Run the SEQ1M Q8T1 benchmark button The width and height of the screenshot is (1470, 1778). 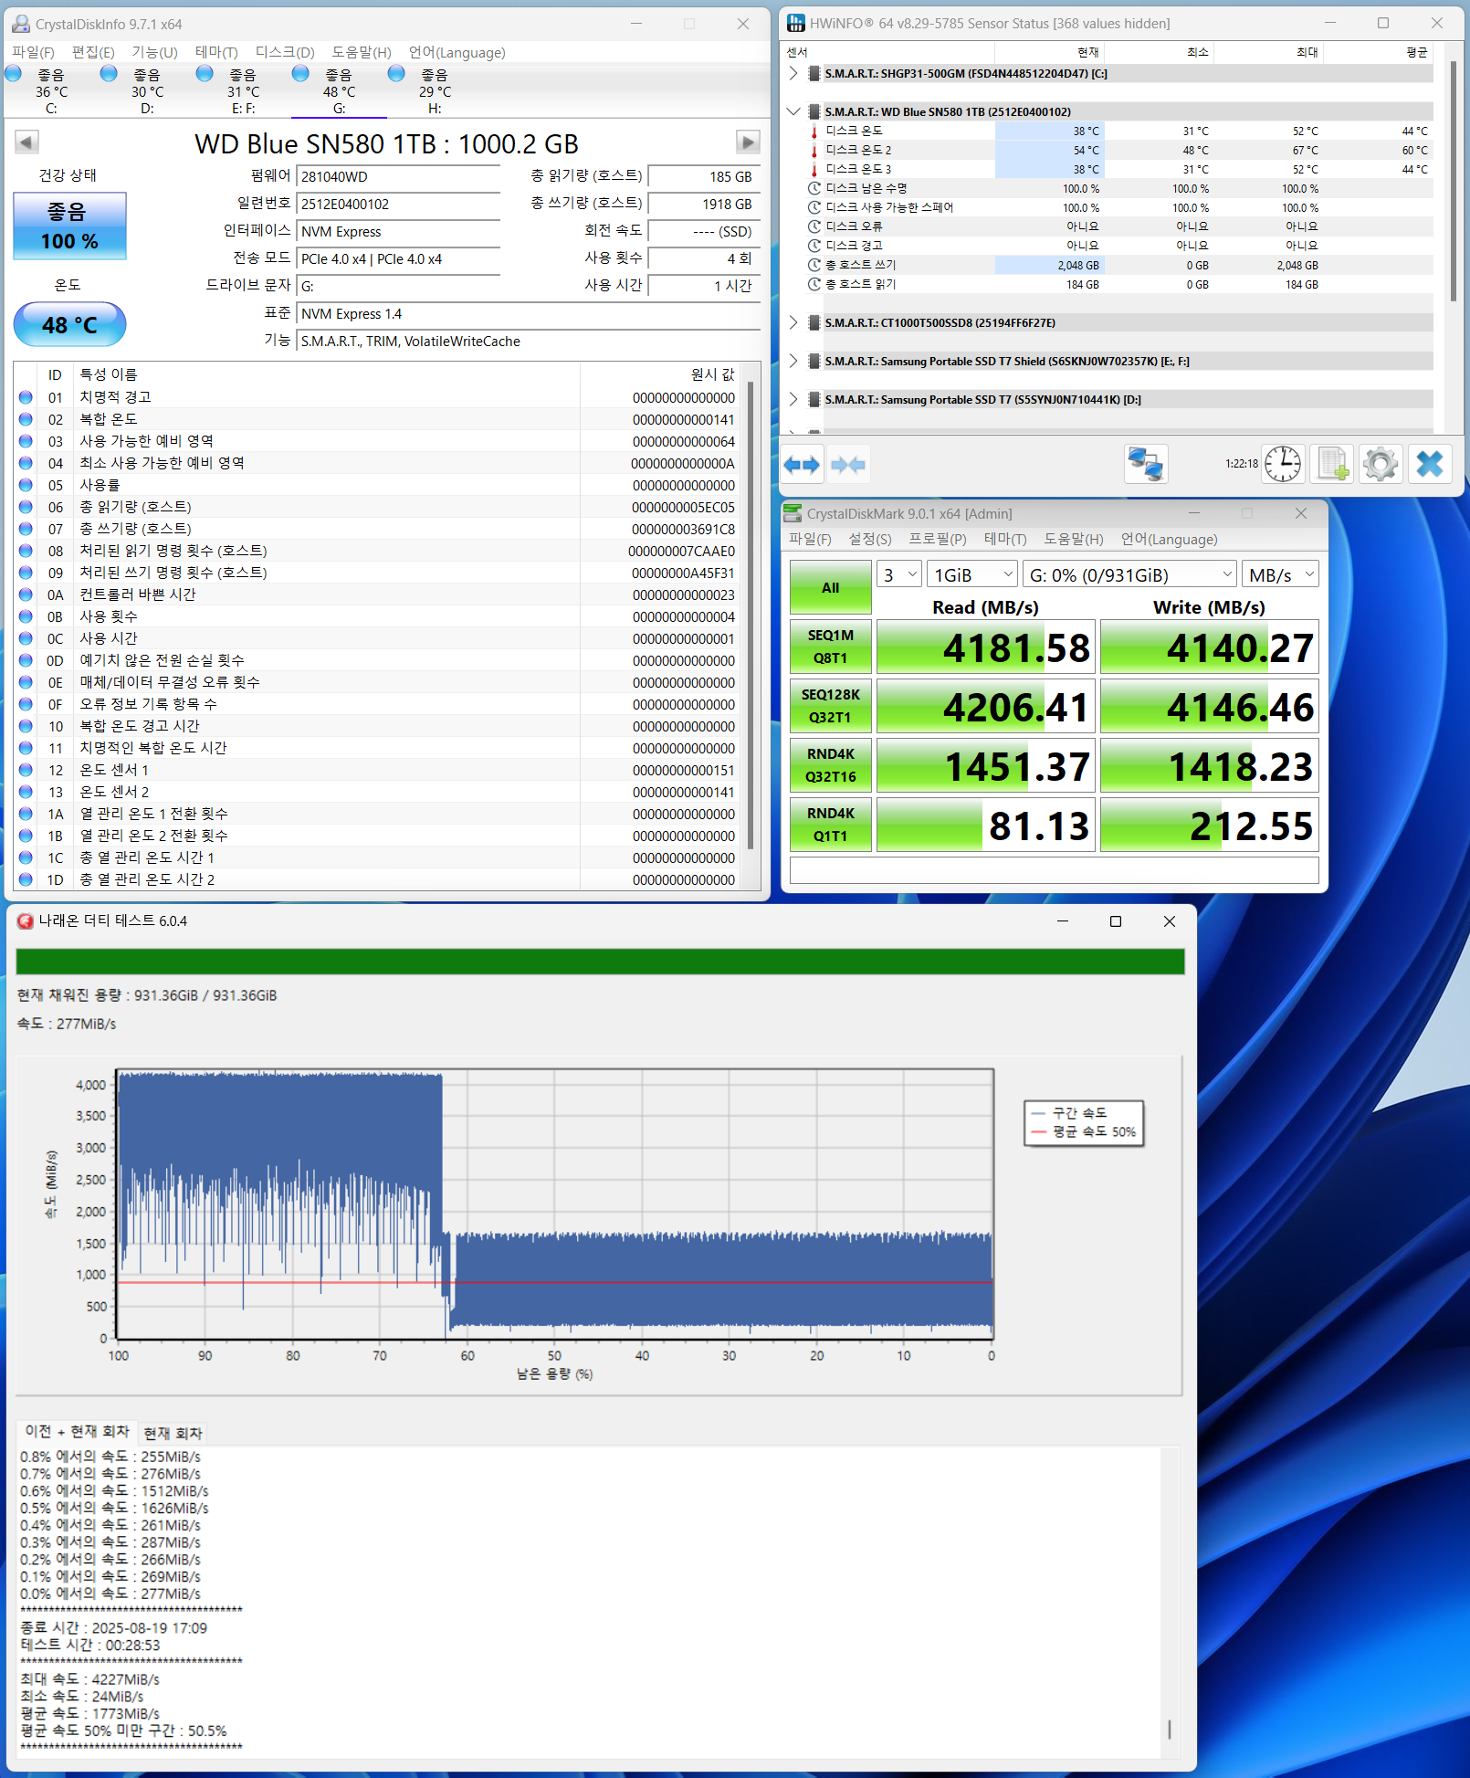(830, 647)
